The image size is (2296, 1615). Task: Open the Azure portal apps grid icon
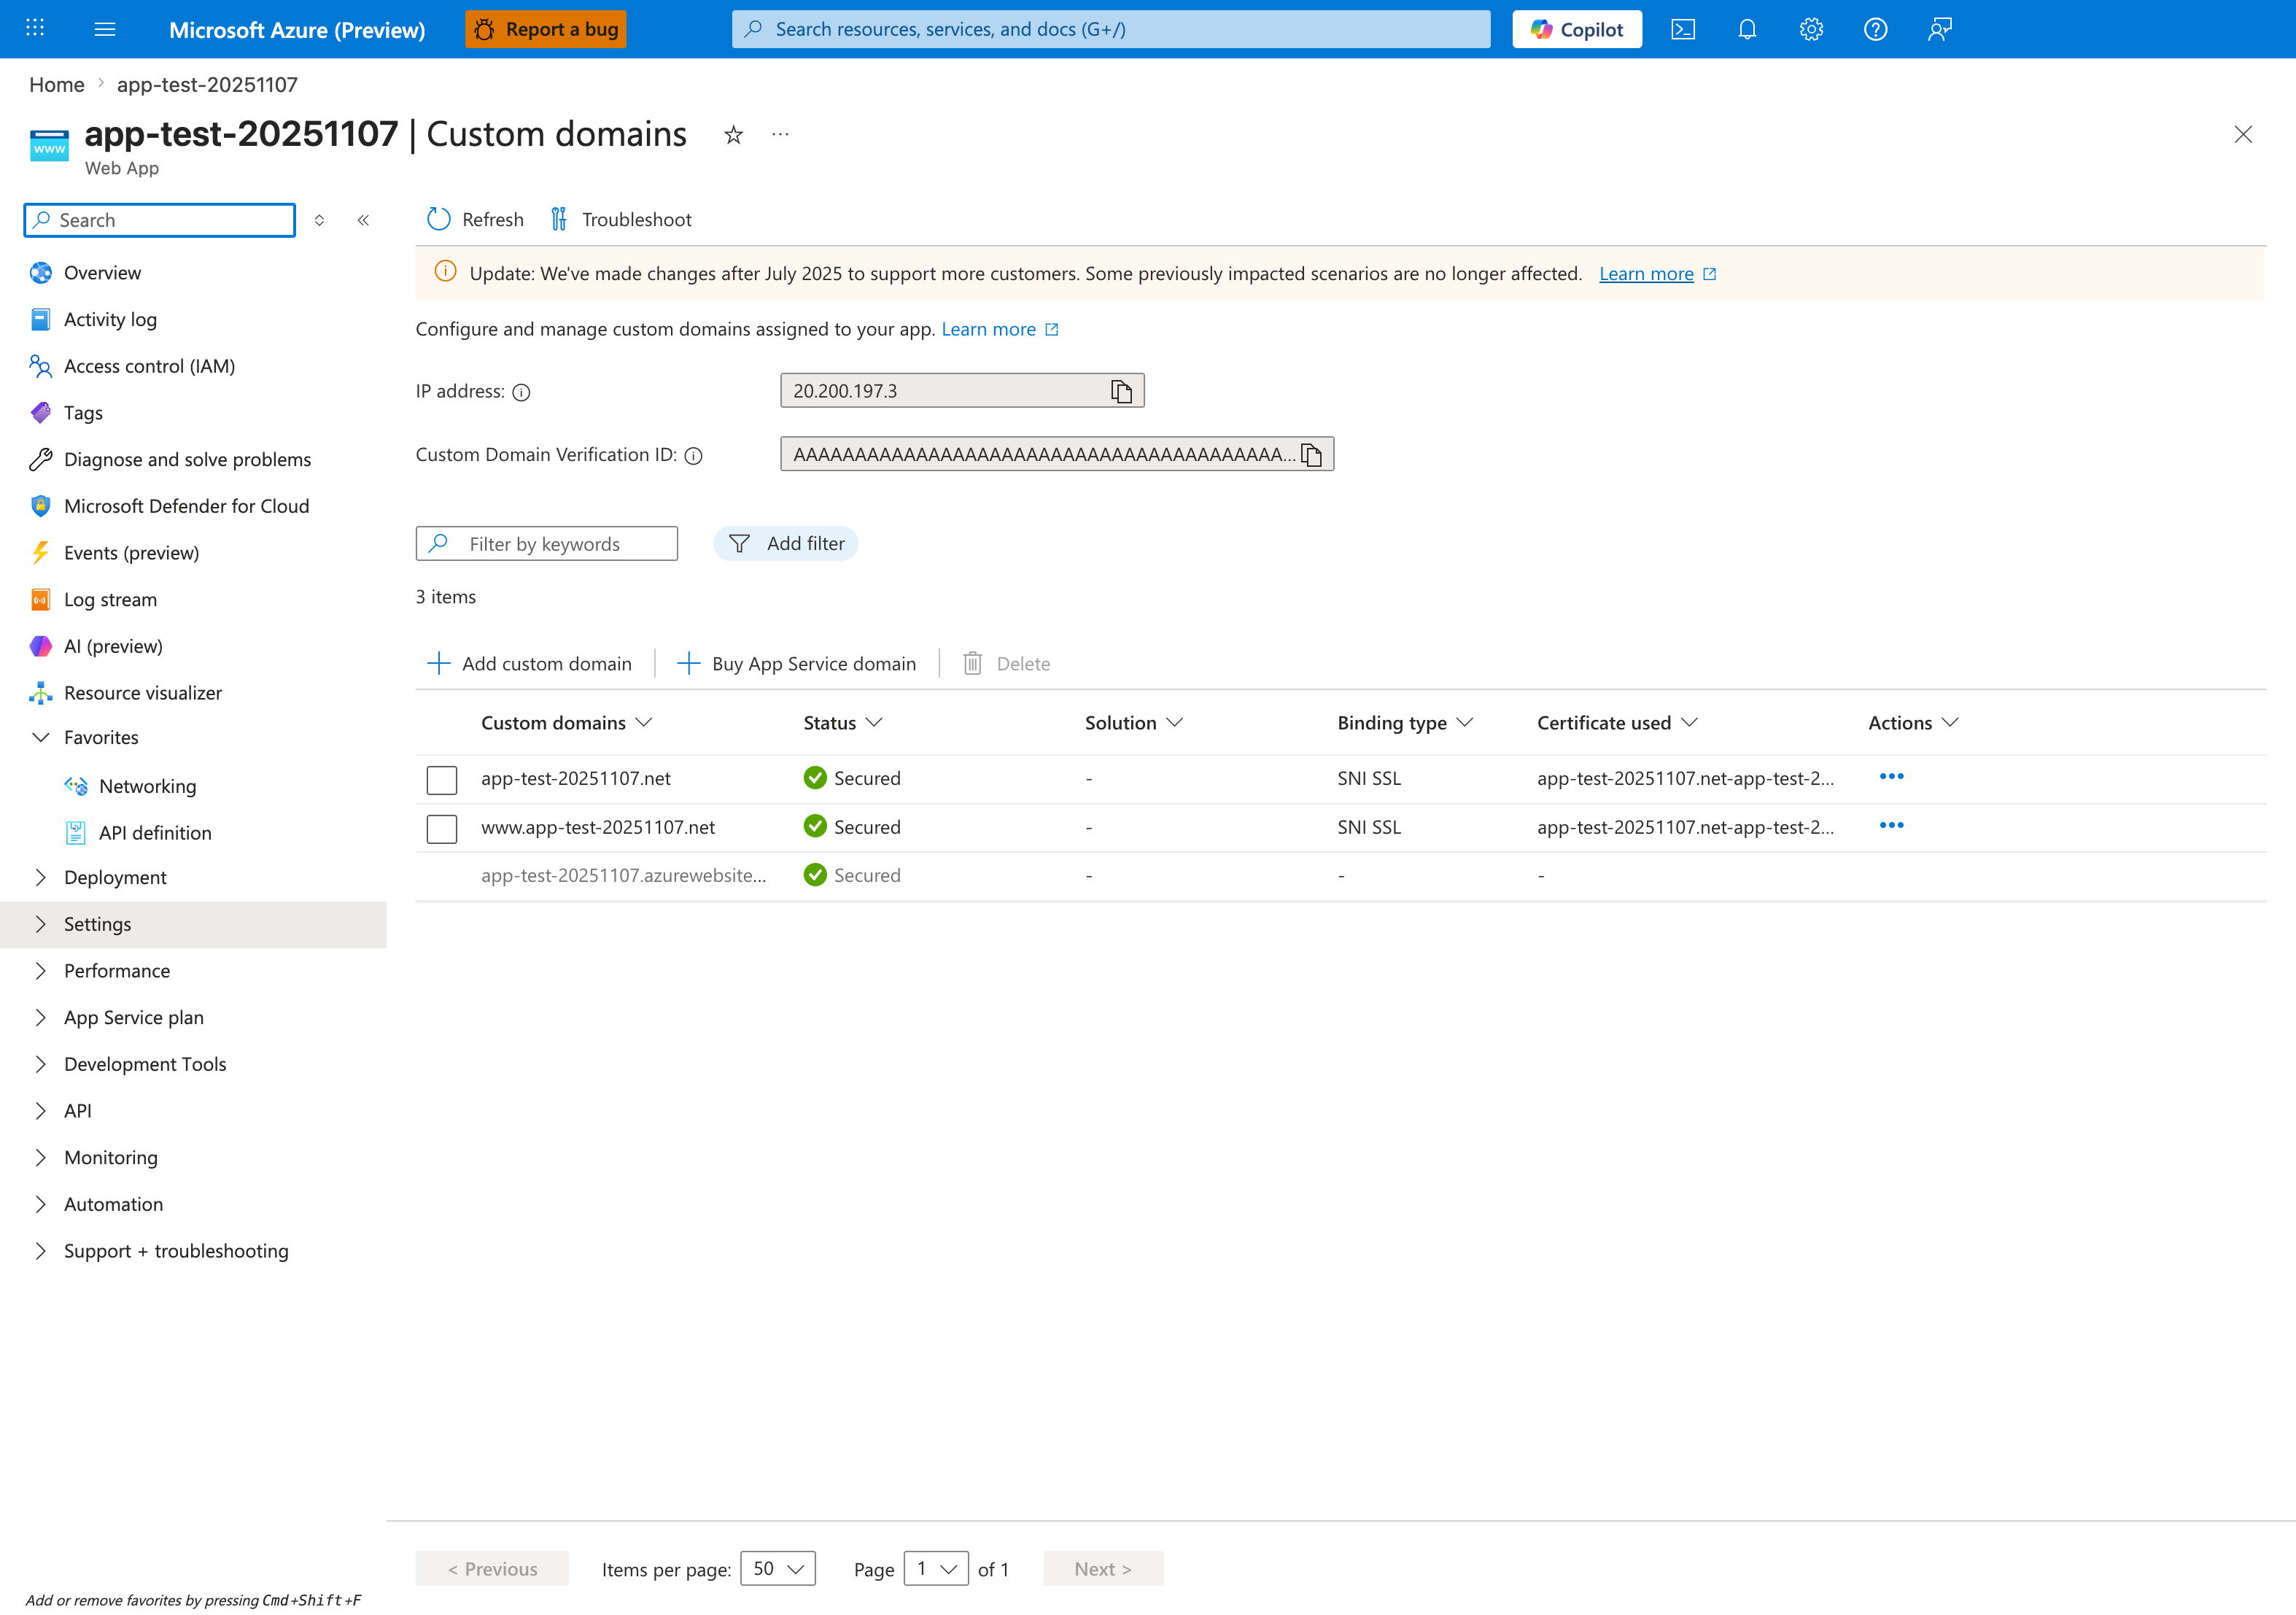point(35,29)
